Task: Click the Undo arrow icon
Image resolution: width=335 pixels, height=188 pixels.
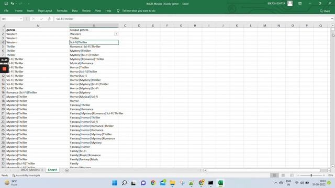Action: tap(12, 4)
